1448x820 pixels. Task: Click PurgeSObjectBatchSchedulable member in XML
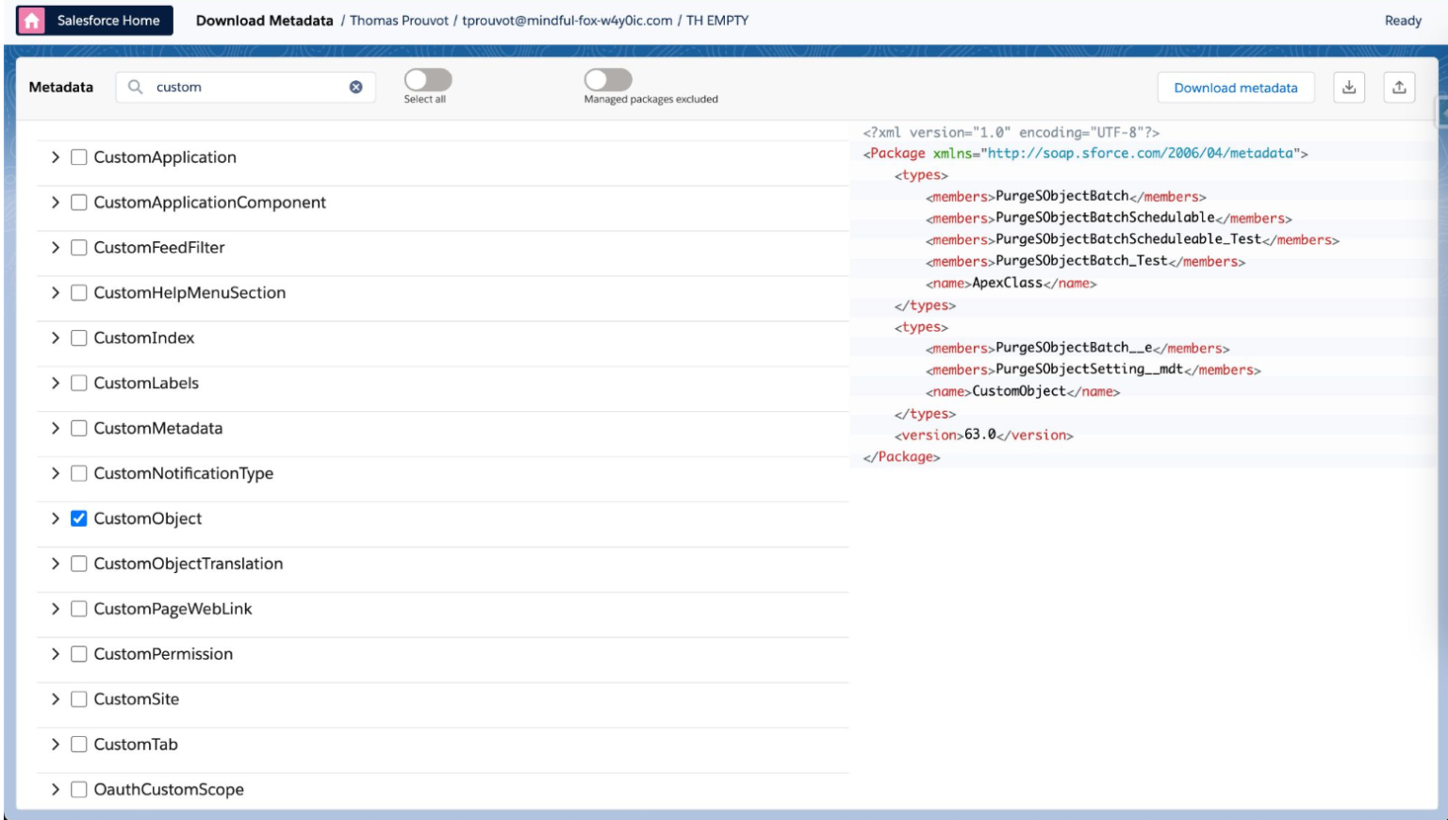pos(1105,218)
